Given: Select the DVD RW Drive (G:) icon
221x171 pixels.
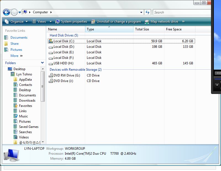Looking at the screenshot, I should (51, 75).
